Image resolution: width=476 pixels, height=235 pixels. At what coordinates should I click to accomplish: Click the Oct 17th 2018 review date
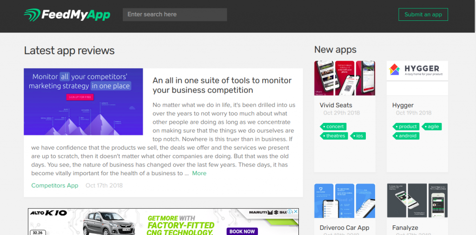104,185
